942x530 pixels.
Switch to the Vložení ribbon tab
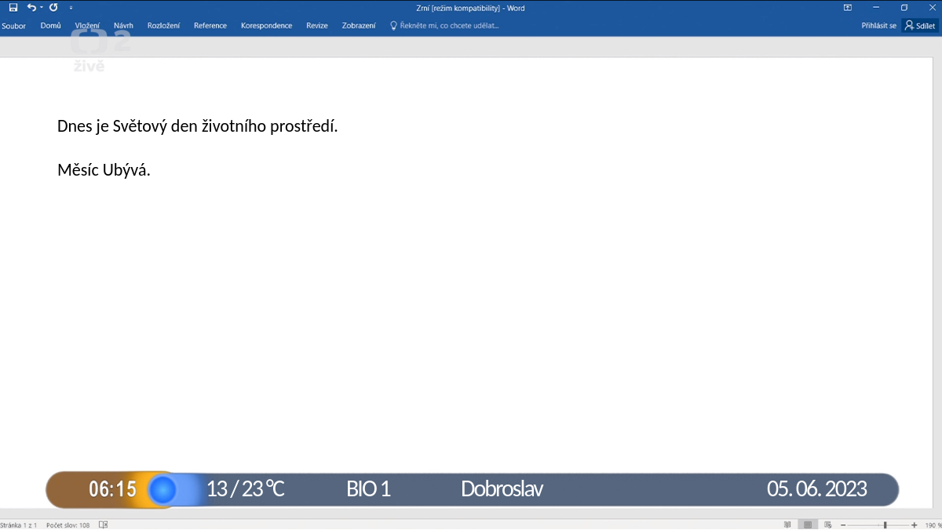(x=87, y=26)
